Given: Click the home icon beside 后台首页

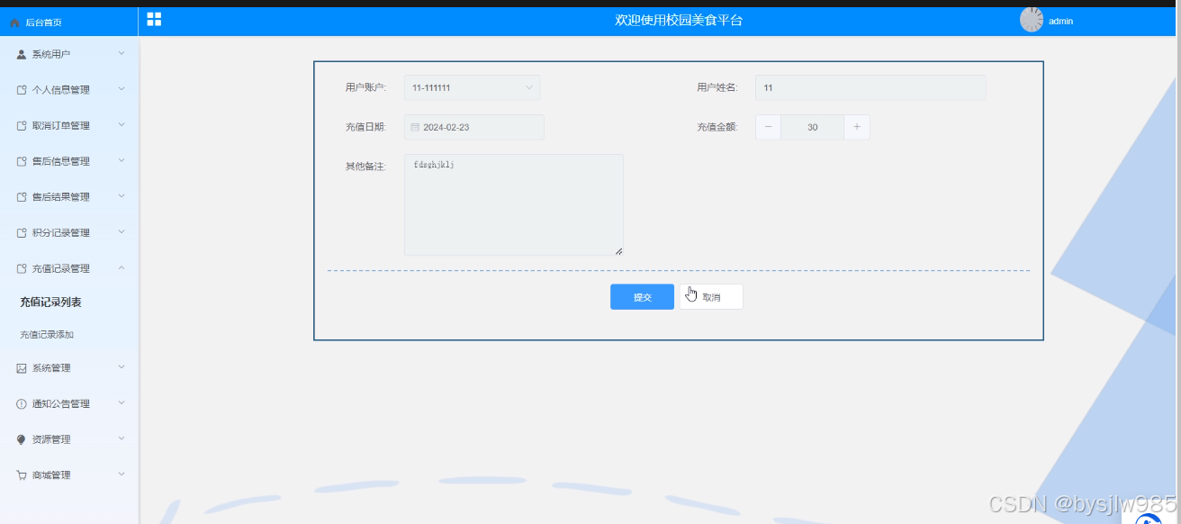Looking at the screenshot, I should (x=14, y=23).
